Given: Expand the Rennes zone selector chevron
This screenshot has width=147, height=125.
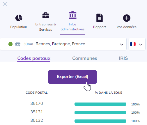Looking at the screenshot, I should click(x=122, y=44).
